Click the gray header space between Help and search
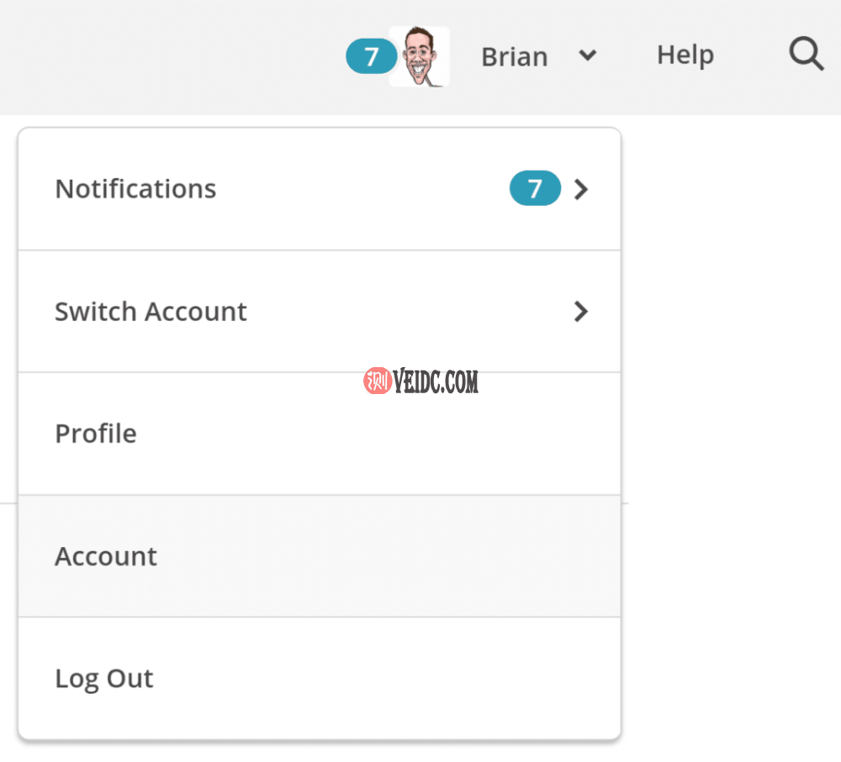Image resolution: width=841 pixels, height=762 pixels. [751, 55]
